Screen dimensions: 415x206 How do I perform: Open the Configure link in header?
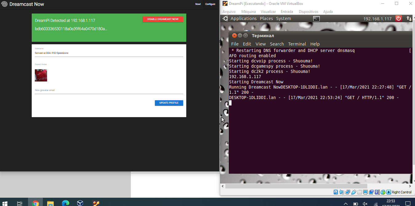click(210, 4)
